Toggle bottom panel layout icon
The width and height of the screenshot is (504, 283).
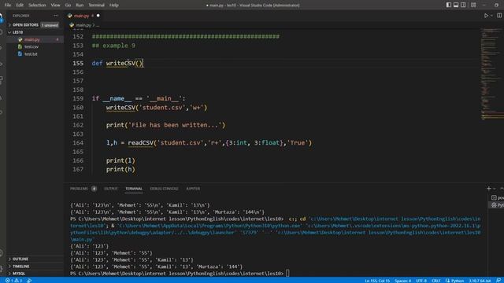point(456,6)
